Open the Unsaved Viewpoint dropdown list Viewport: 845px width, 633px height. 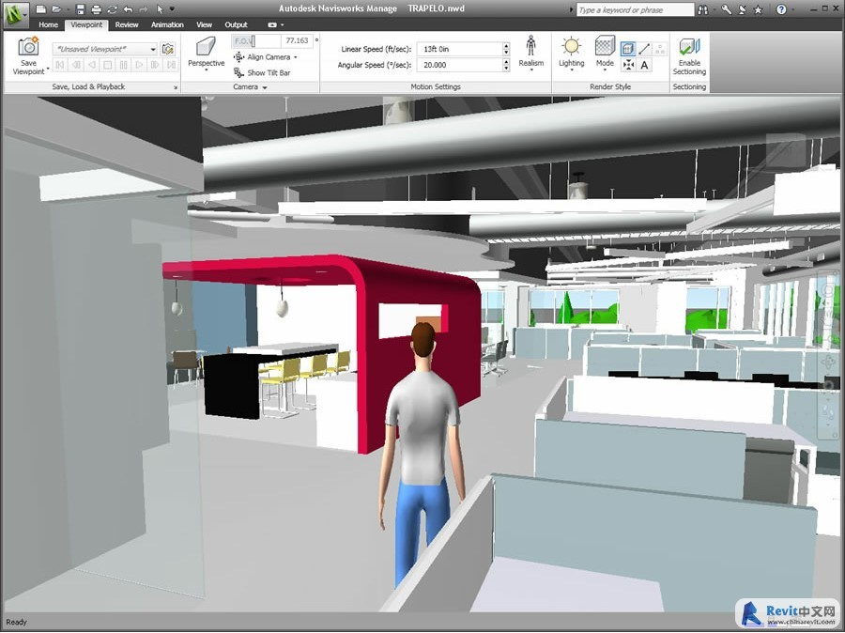point(153,49)
